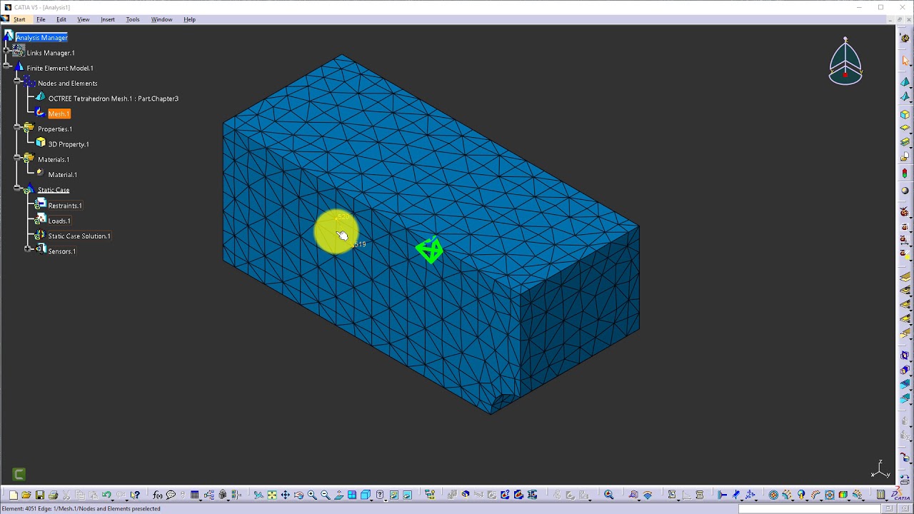914x514 pixels.
Task: Click the Model Checker traffic light icon
Action: pos(905,173)
